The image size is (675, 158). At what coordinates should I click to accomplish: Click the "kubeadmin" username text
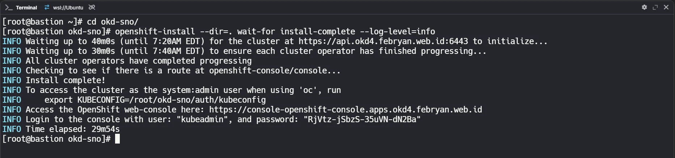[202, 119]
